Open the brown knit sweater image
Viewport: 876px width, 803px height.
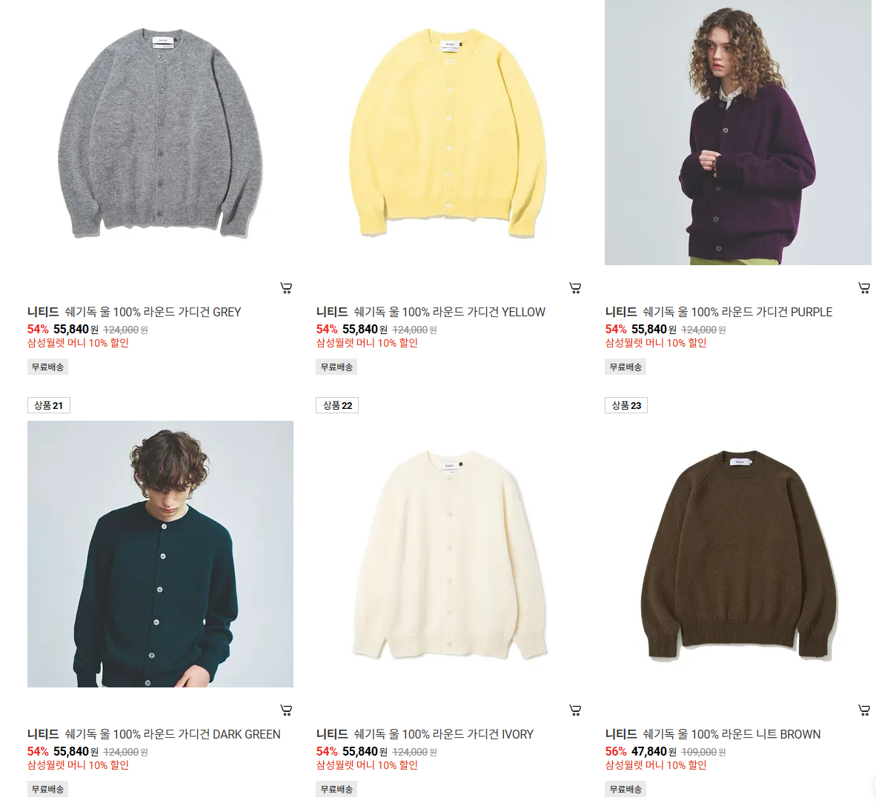click(x=737, y=554)
